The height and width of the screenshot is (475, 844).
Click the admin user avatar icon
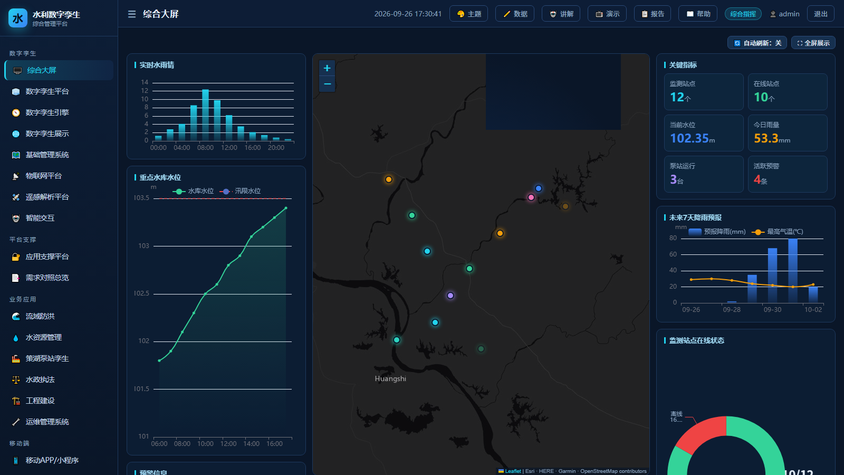[773, 14]
